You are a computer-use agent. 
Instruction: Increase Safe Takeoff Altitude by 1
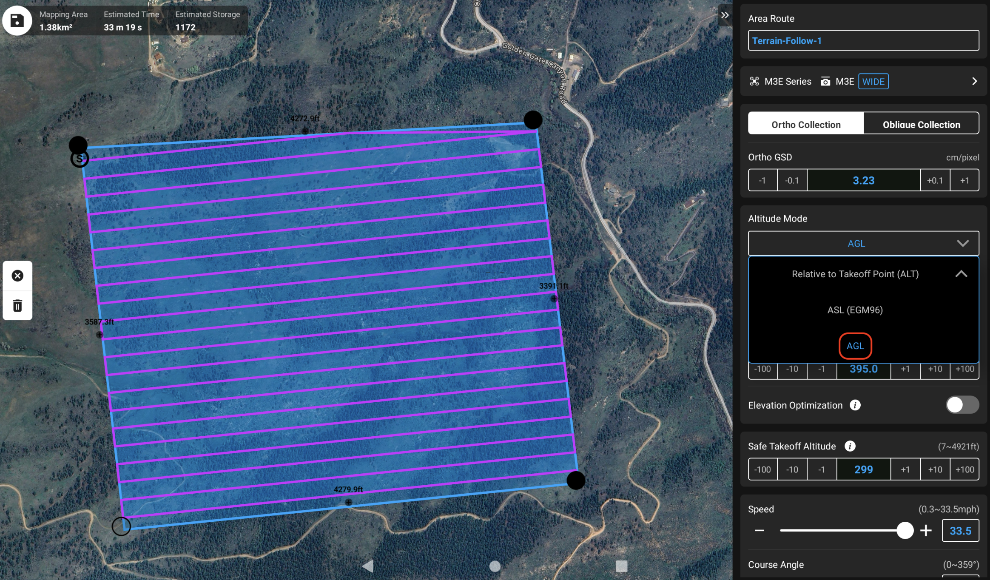coord(905,469)
